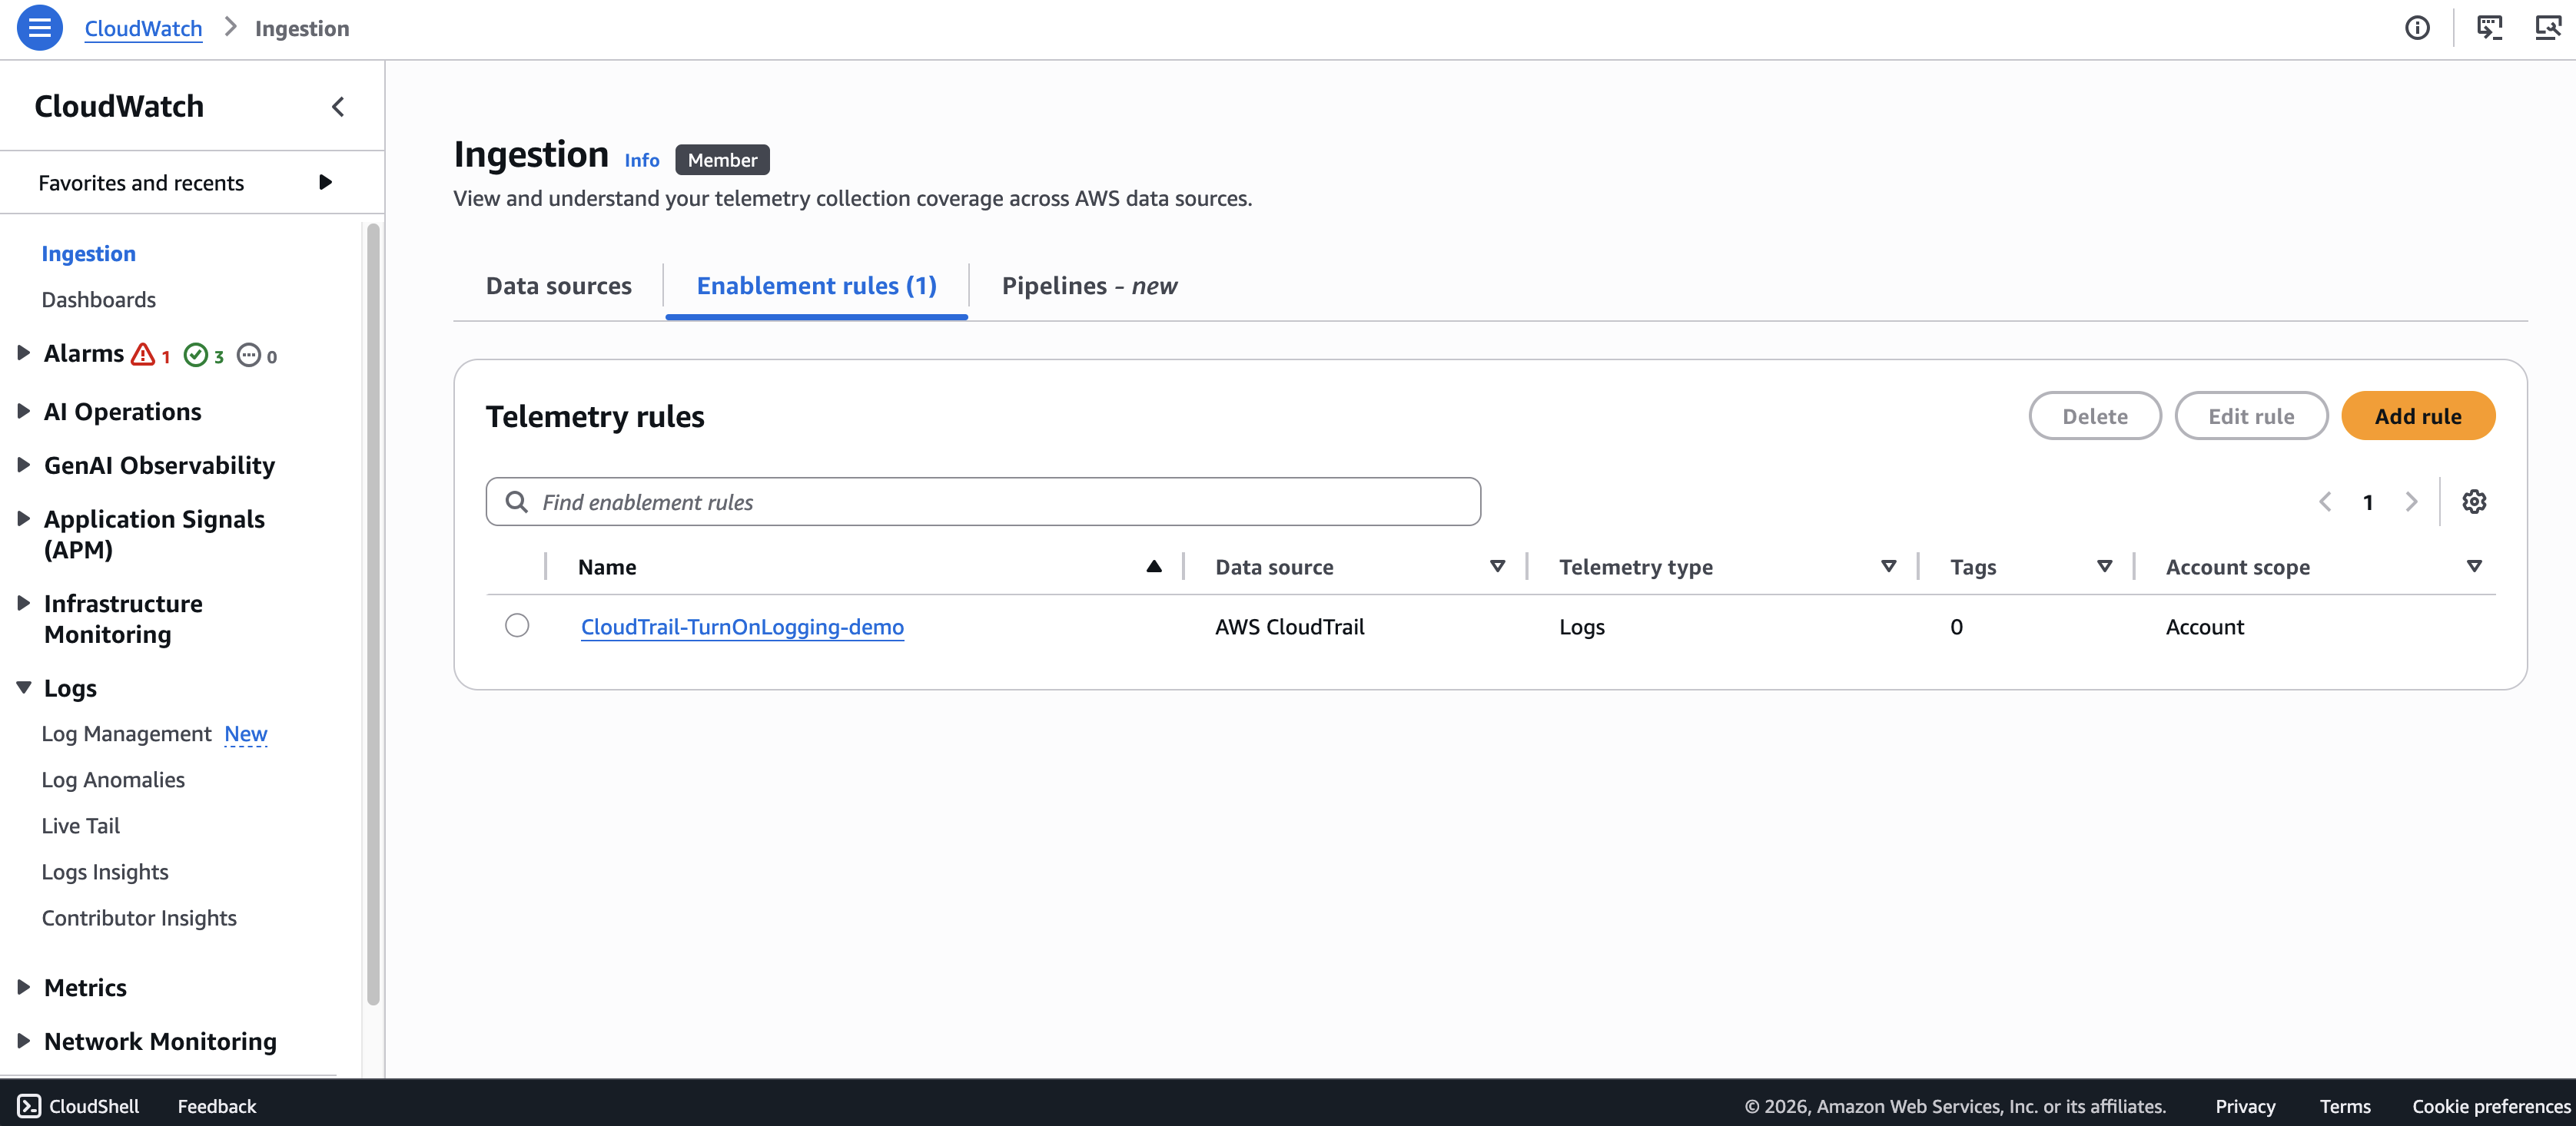This screenshot has width=2576, height=1126.
Task: Open the info panel icon in the top bar
Action: click(x=2417, y=28)
